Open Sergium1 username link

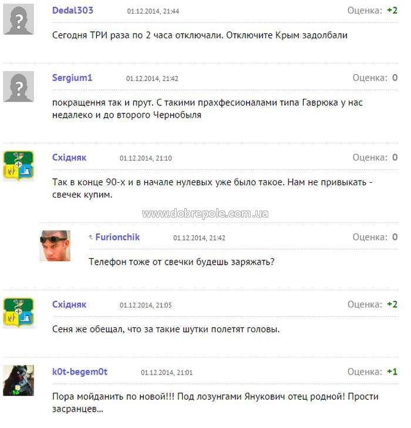[x=72, y=78]
